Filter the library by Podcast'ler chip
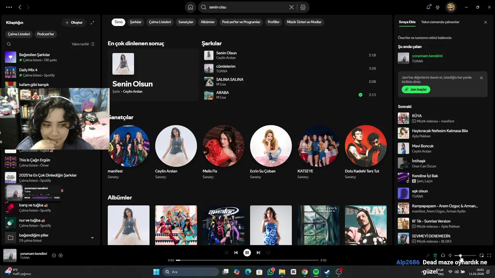Viewport: 495px width, 278px height. [x=46, y=34]
